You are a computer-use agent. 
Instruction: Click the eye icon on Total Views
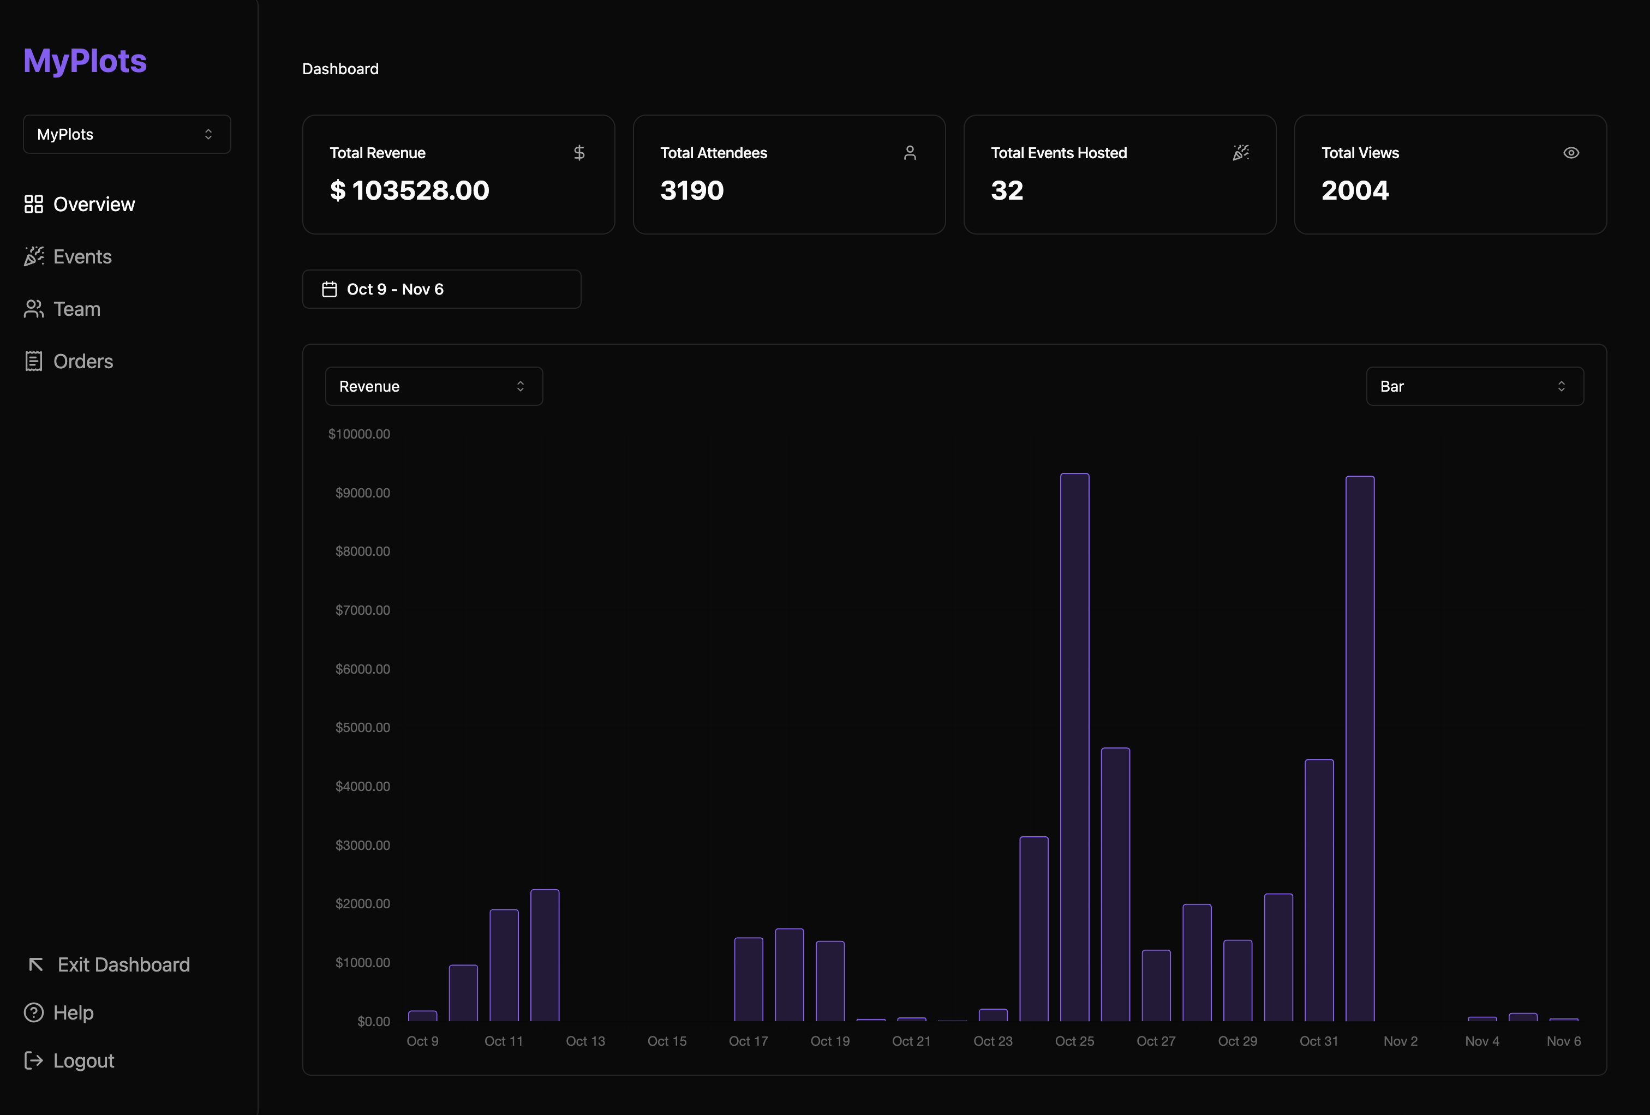[1571, 153]
